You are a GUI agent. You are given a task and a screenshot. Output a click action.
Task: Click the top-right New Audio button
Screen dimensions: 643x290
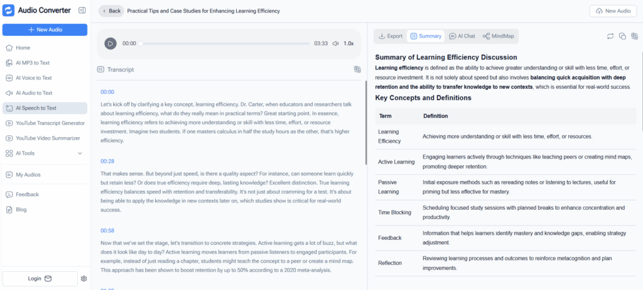[613, 11]
